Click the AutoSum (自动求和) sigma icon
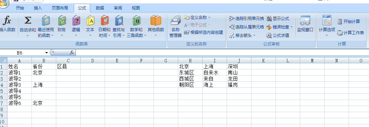The width and height of the screenshot is (369, 127). [28, 21]
